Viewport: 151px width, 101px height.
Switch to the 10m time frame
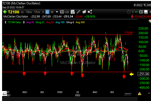point(29,12)
